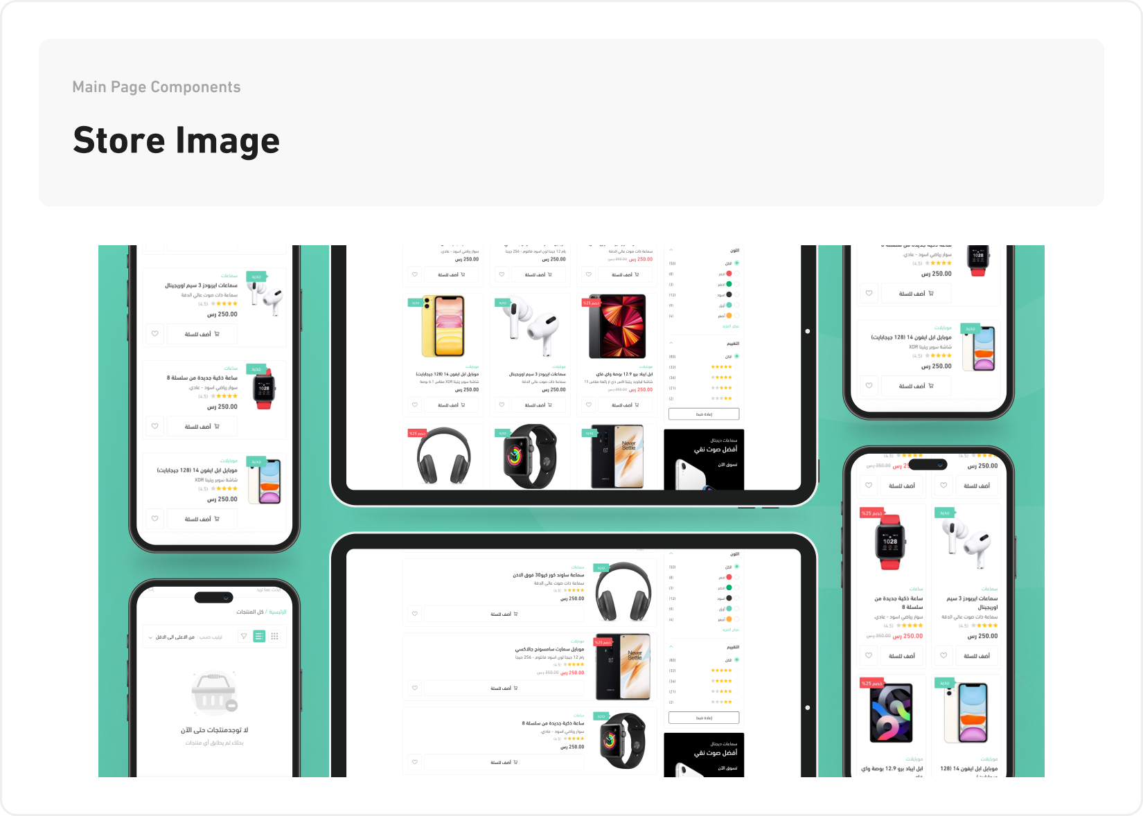Choose the red (احمر) color filter
This screenshot has width=1143, height=816.
(736, 274)
